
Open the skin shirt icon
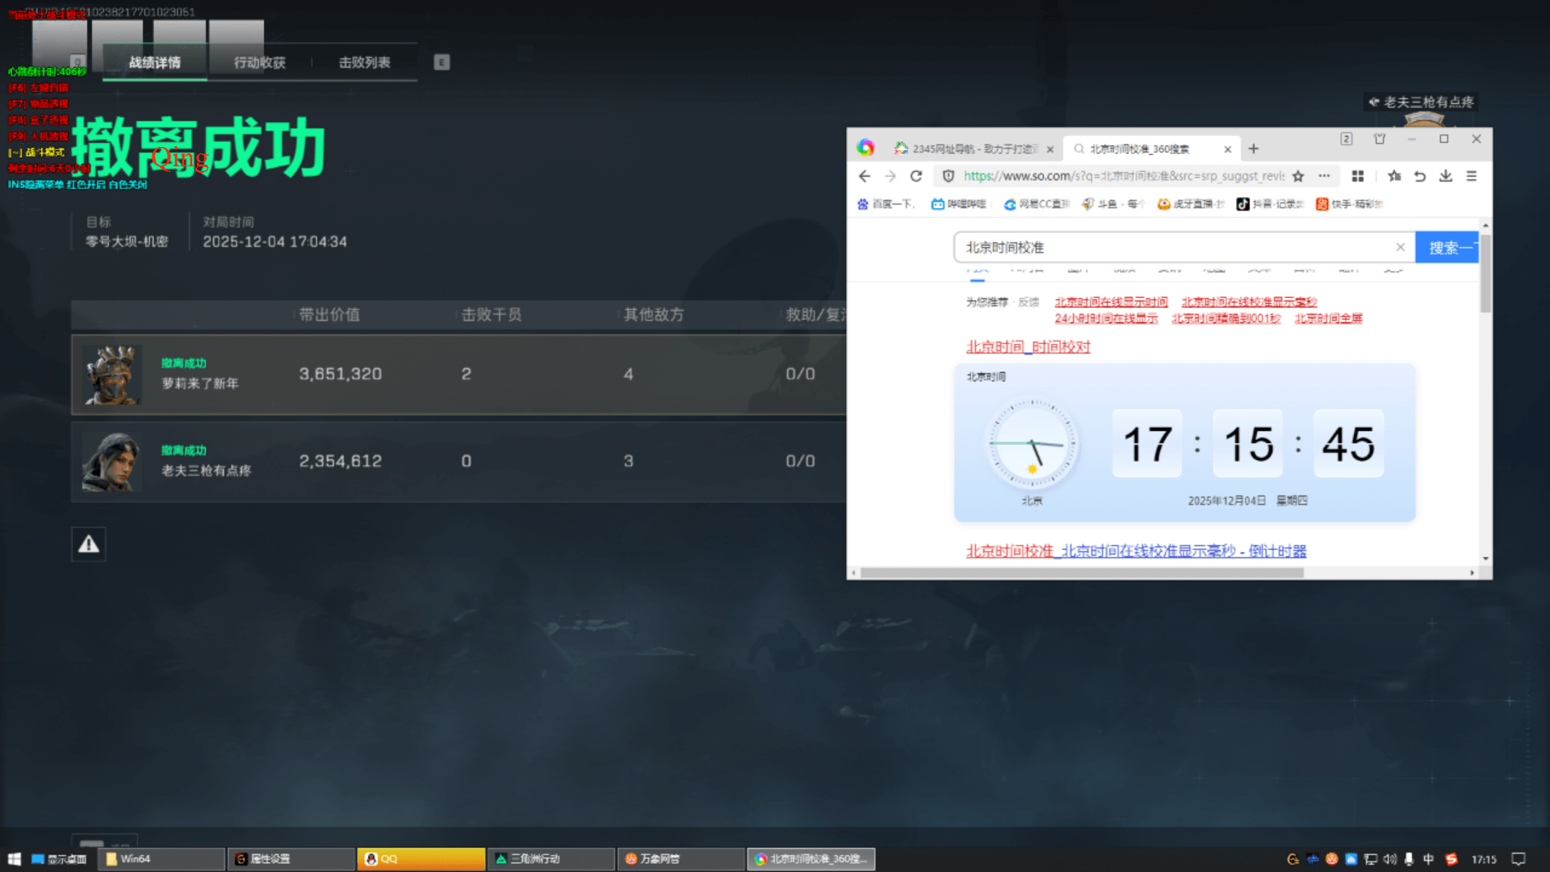tap(1380, 139)
